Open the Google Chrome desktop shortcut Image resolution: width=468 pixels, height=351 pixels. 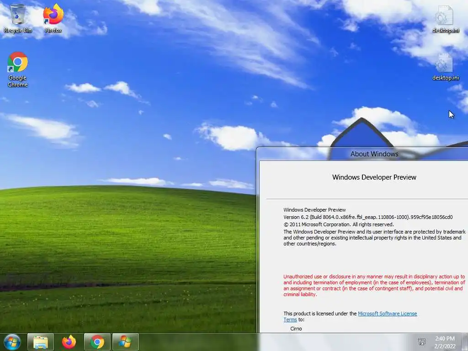[18, 69]
